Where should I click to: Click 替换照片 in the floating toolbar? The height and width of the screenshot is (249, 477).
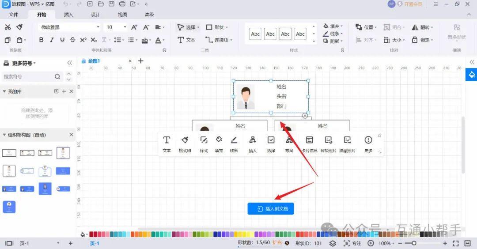[328, 144]
